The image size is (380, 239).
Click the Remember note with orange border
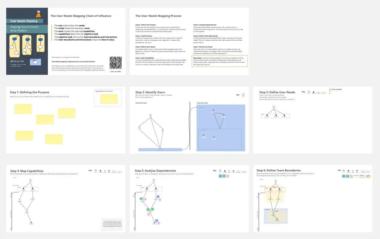coord(220,65)
